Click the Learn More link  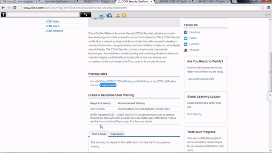click(x=98, y=19)
